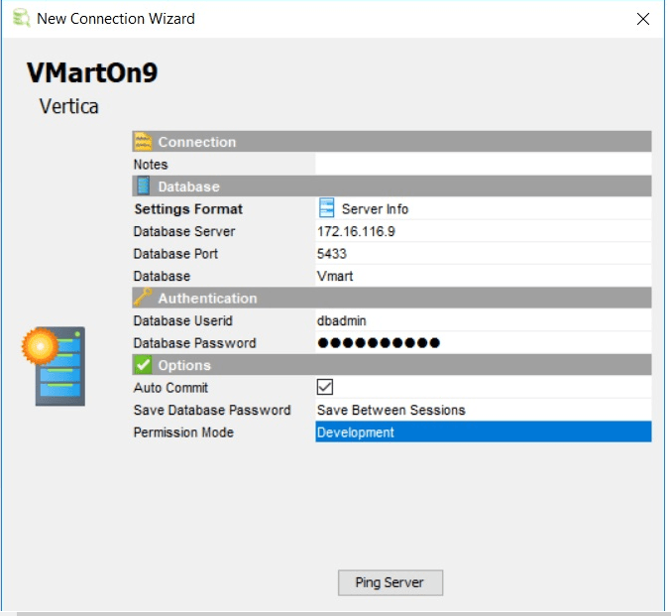The image size is (671, 616).
Task: Open the Settings Format Server Info dropdown
Action: click(484, 208)
